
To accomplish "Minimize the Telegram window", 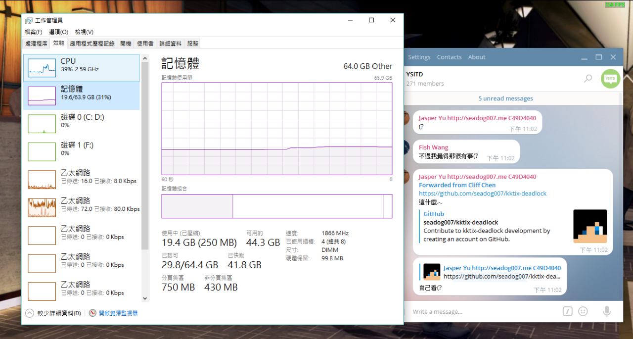I will pos(585,57).
